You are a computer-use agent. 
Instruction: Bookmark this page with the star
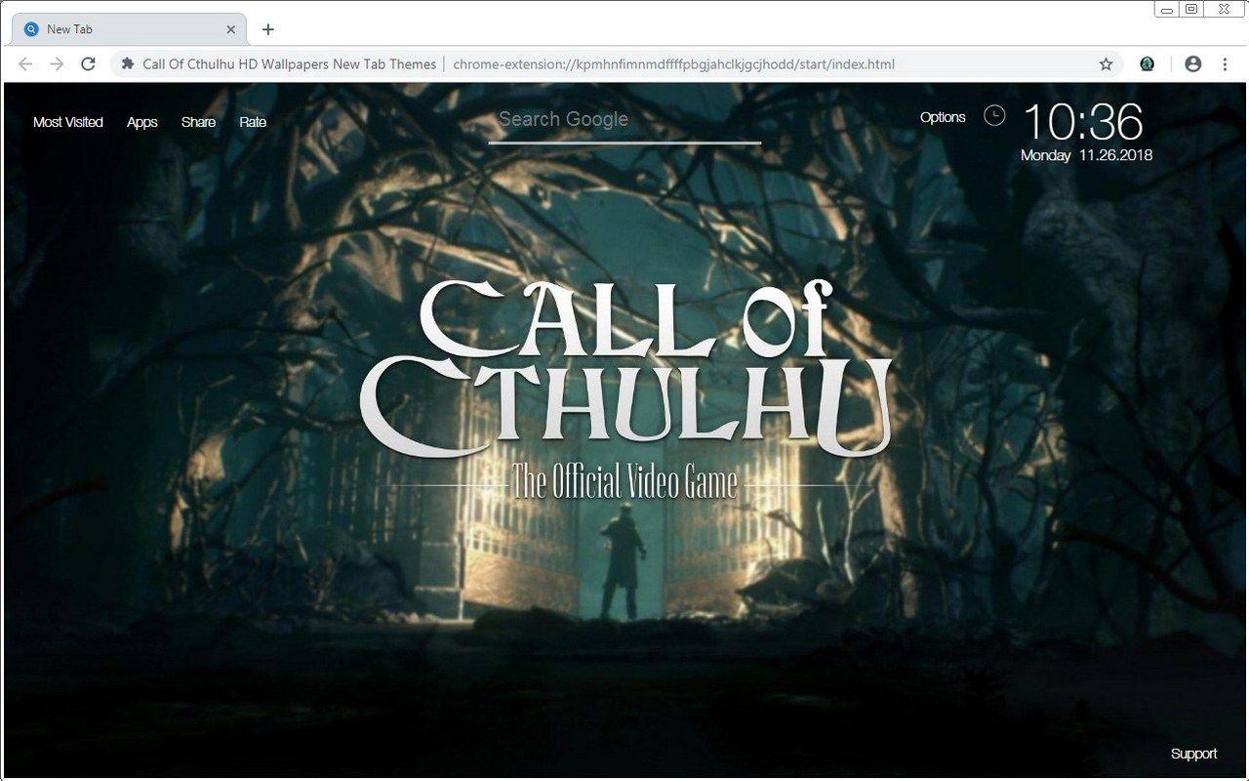click(1106, 64)
